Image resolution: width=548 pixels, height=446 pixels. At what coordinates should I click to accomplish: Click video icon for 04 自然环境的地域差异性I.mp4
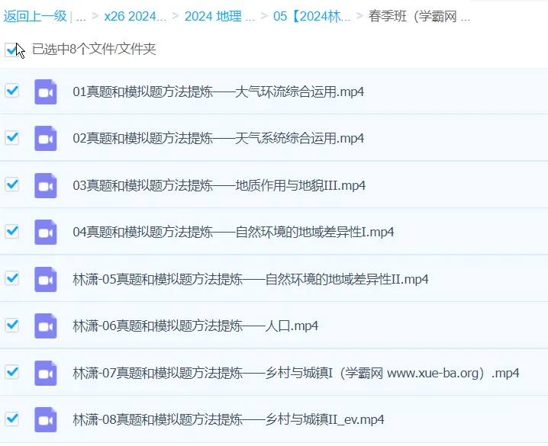click(x=46, y=232)
